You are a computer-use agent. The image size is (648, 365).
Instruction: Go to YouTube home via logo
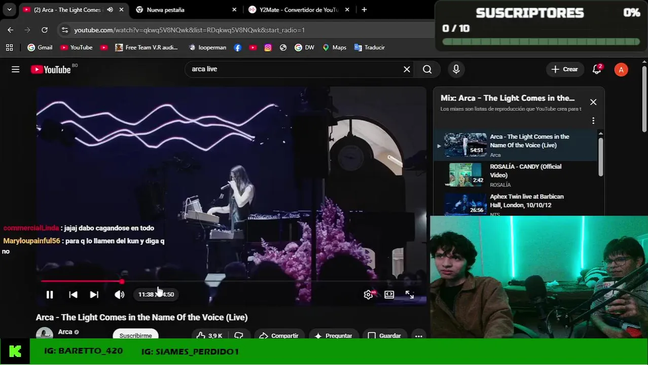(x=51, y=69)
